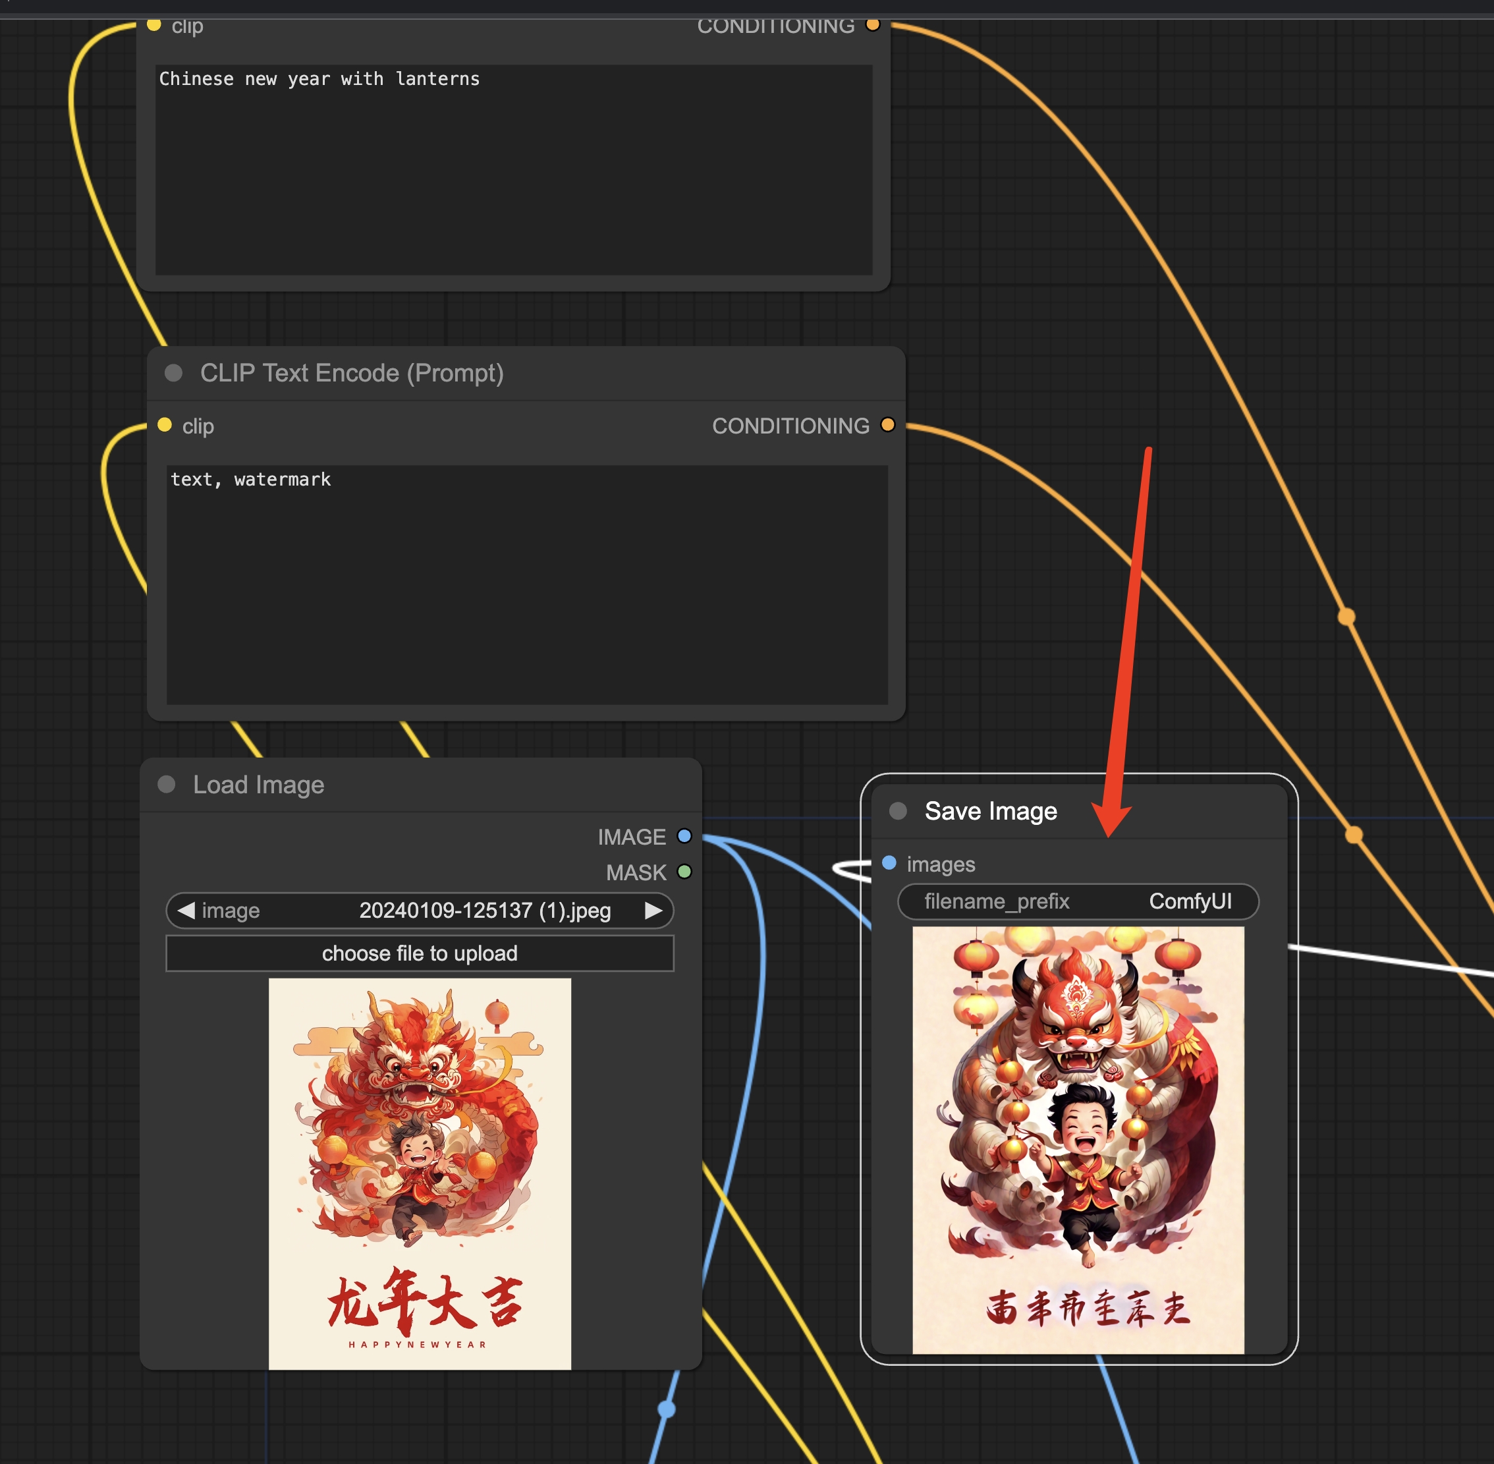Viewport: 1494px width, 1464px height.
Task: Collapse the CLIP Text Encode (Prompt) node dot
Action: pyautogui.click(x=174, y=373)
